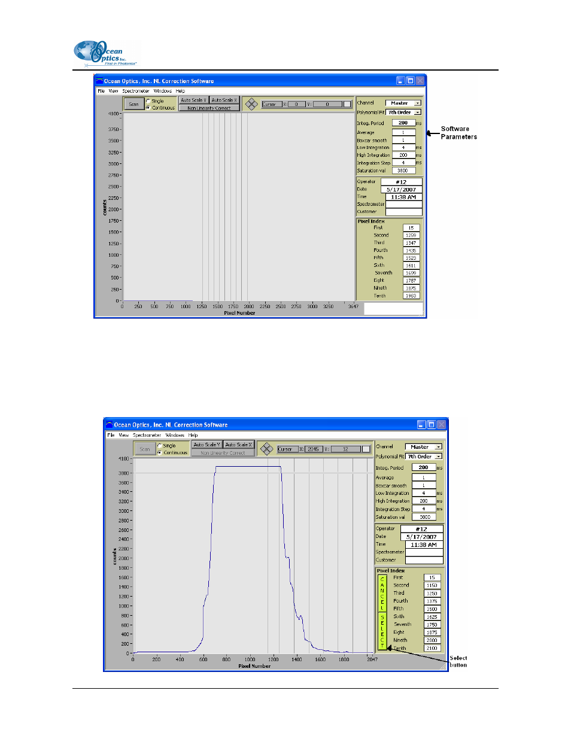Viewport: 571px width, 739px height.
Task: Click the cursor color box in upper window
Action: (347, 104)
